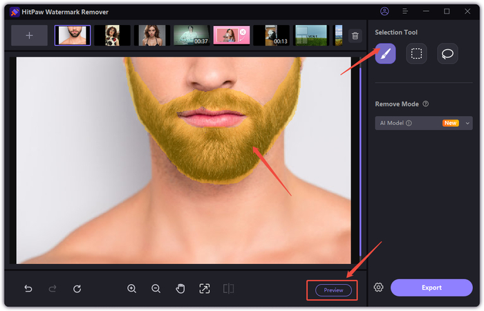Click the Reset rotate icon
Viewport: 484px width, 311px height.
point(77,289)
